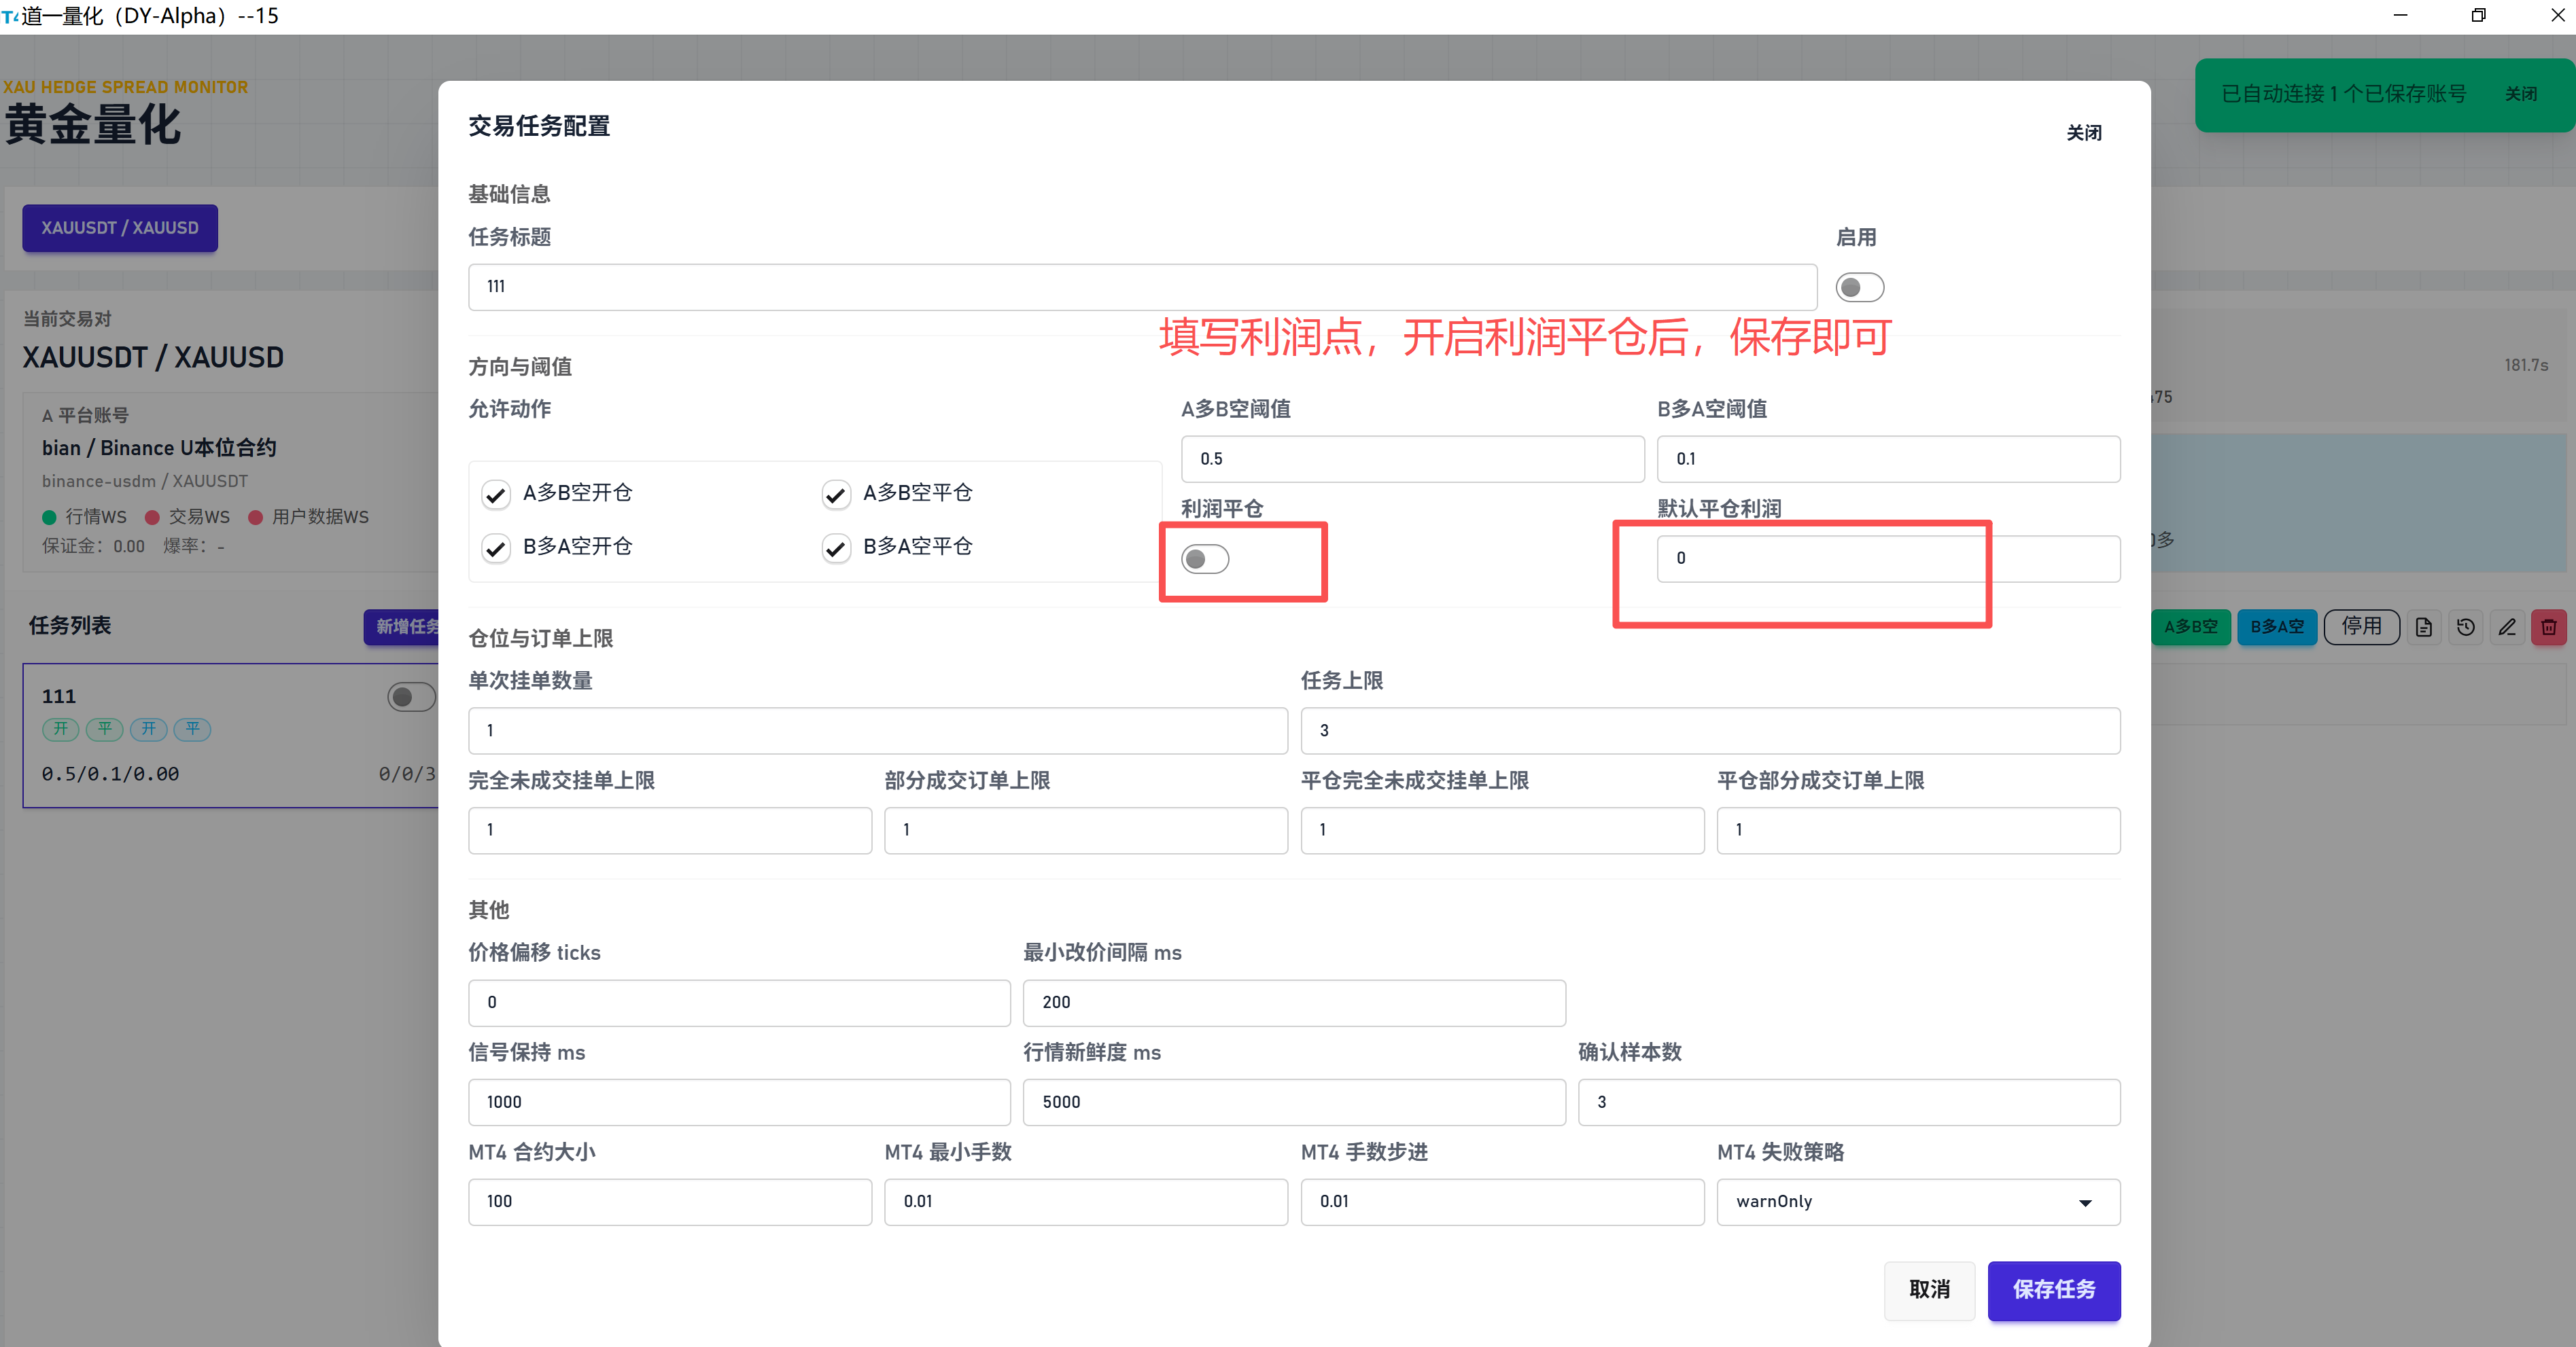Close the 交易任务配置 dialog
This screenshot has height=1347, width=2576.
2084,133
